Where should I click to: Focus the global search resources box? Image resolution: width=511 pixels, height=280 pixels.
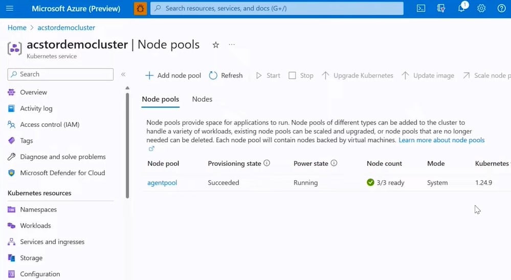pyautogui.click(x=277, y=9)
